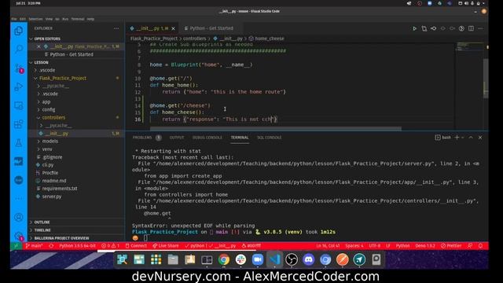Click the Live Share status button
503x283 pixels.
[166, 246]
